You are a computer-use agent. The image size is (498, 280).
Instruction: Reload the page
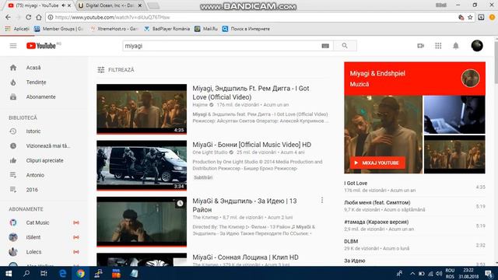coord(29,17)
